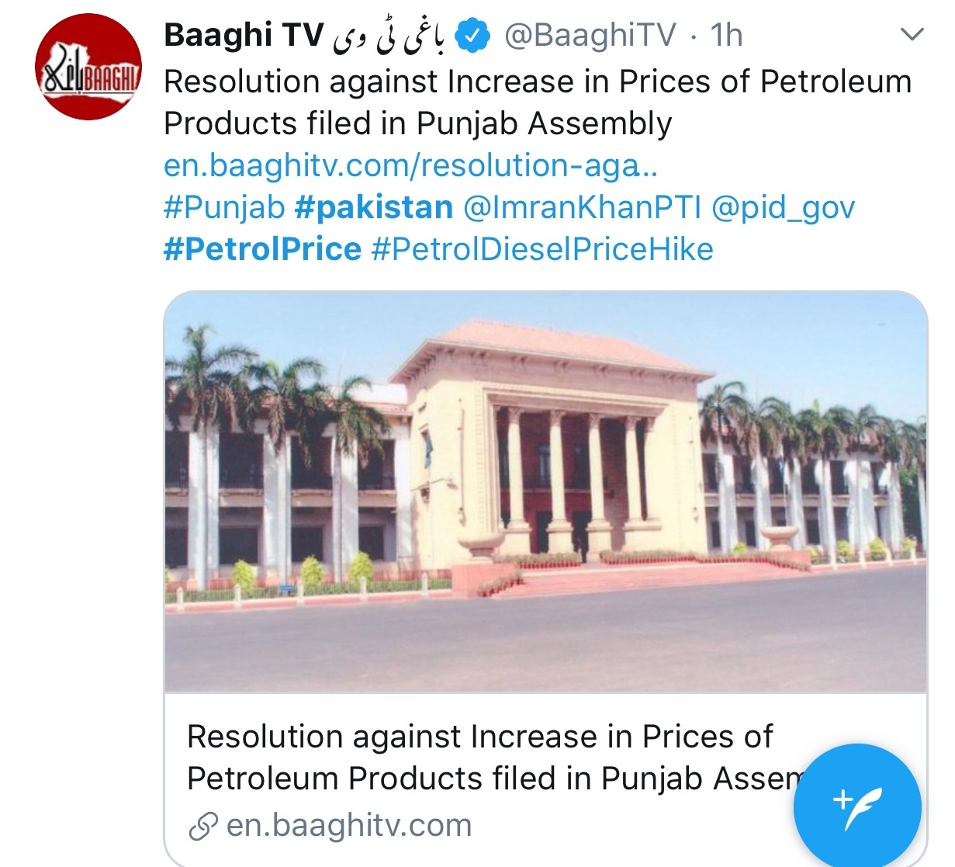Tap the compose tweet floating button
Screen dimensions: 955x867
click(857, 806)
